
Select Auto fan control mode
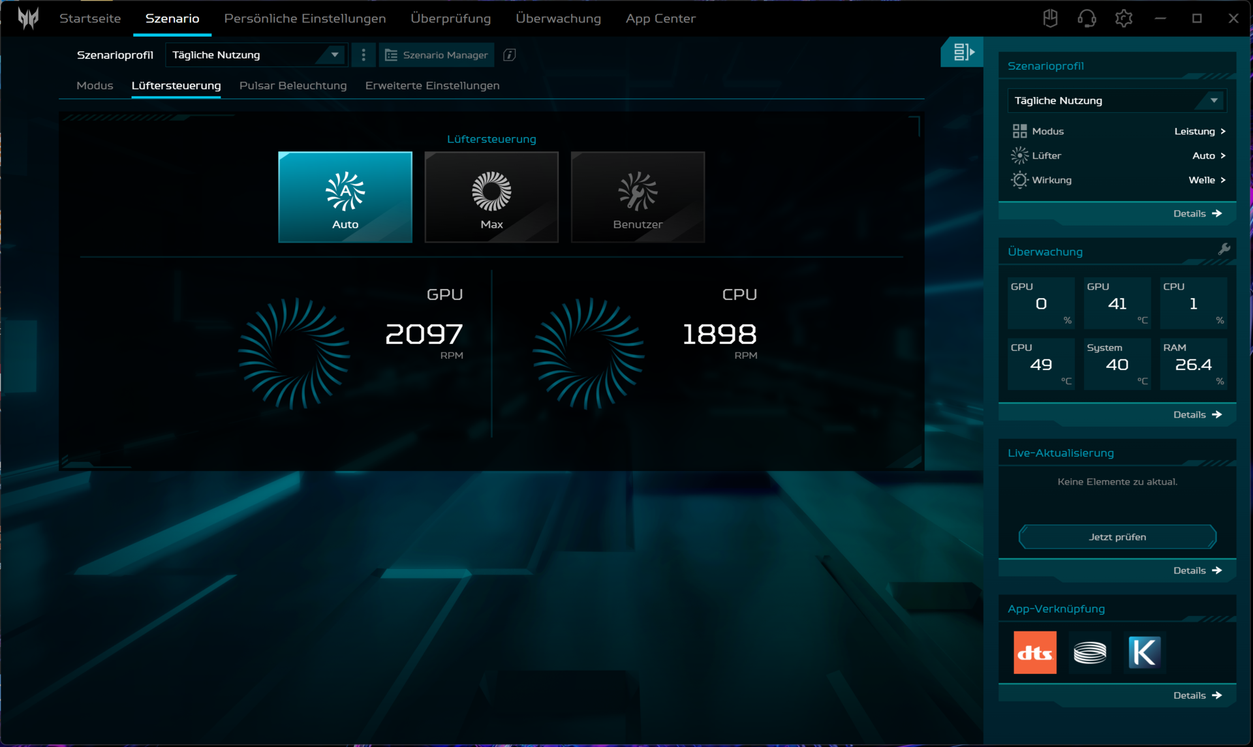pyautogui.click(x=345, y=197)
